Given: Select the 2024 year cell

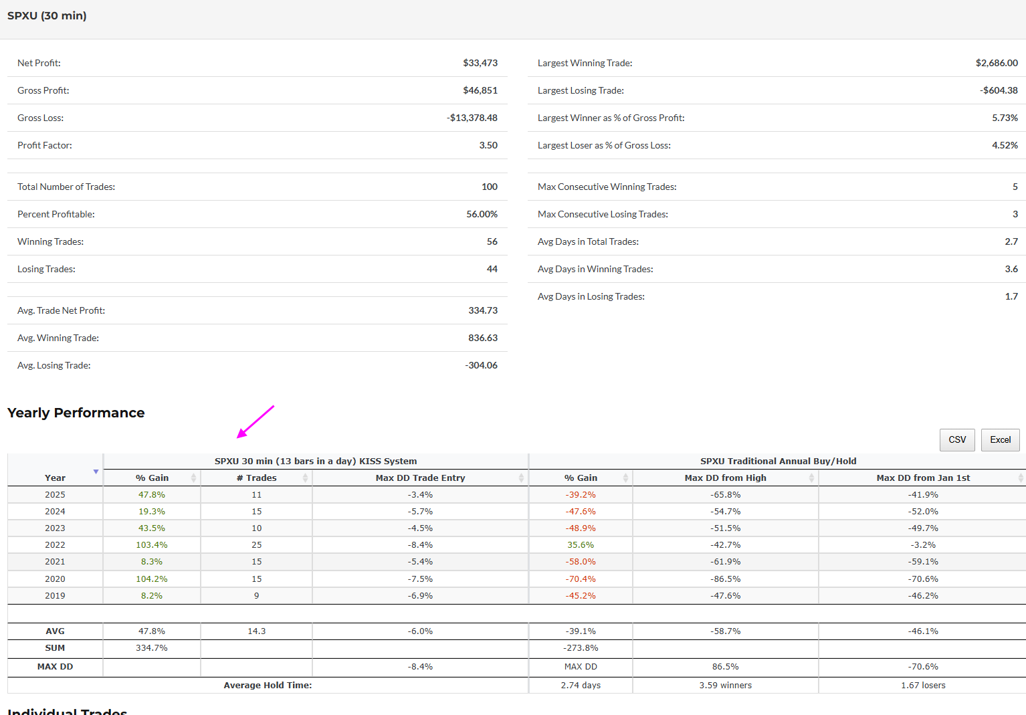Looking at the screenshot, I should pyautogui.click(x=55, y=512).
